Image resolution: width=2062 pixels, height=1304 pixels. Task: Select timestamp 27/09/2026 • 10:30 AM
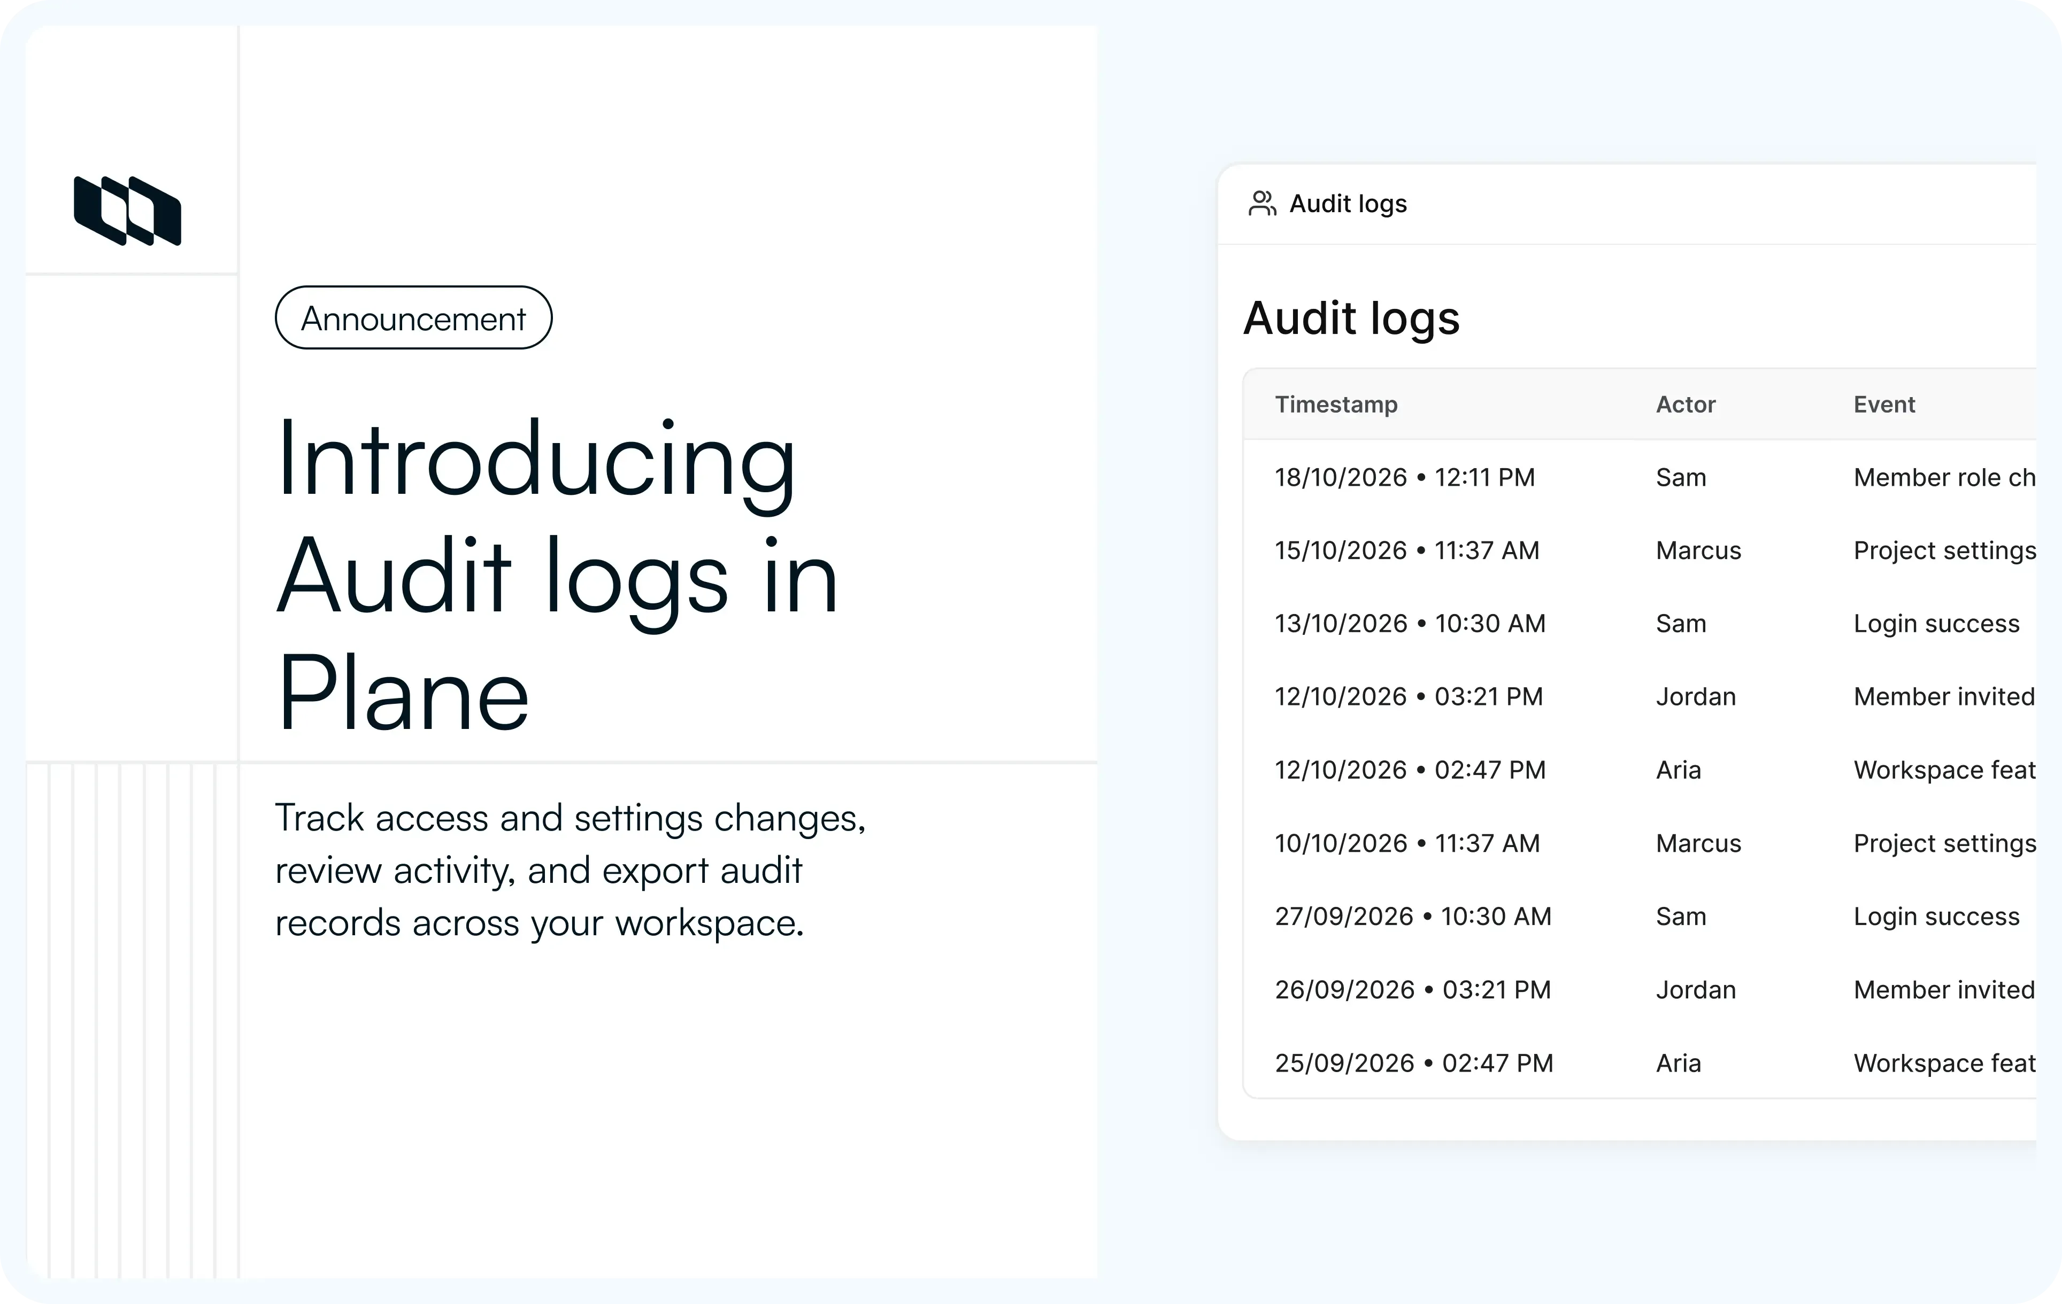pos(1413,917)
